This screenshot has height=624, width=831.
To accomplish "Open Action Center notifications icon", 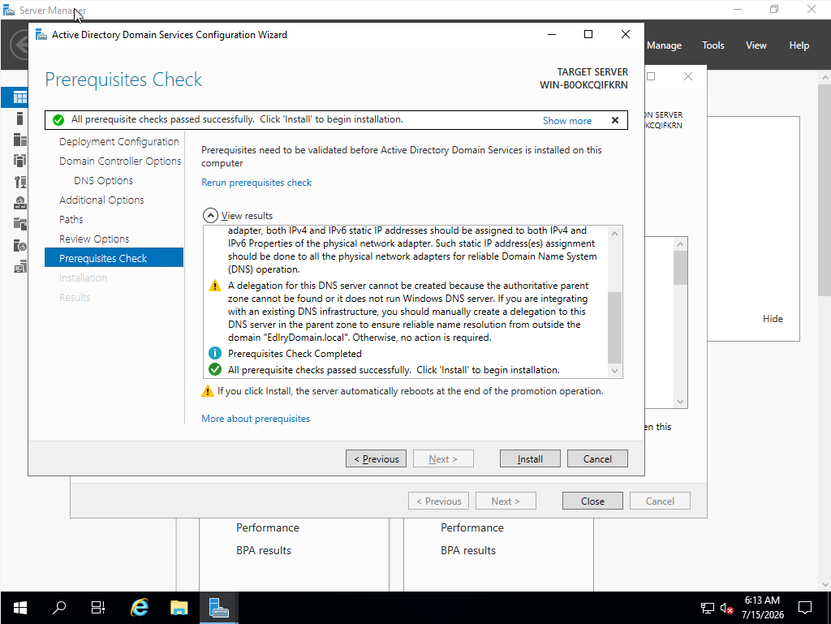I will [x=804, y=608].
